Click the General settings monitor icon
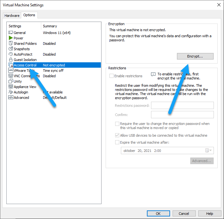The image size is (224, 219). pos(11,33)
